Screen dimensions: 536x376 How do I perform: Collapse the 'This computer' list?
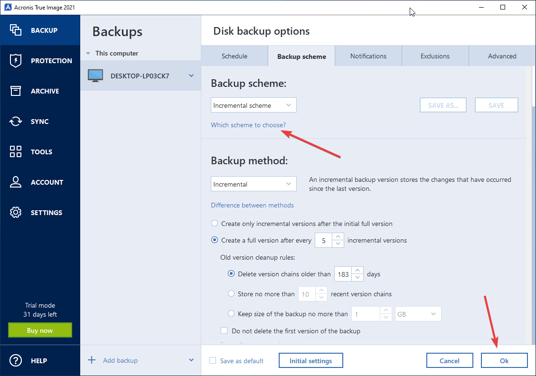pyautogui.click(x=88, y=54)
